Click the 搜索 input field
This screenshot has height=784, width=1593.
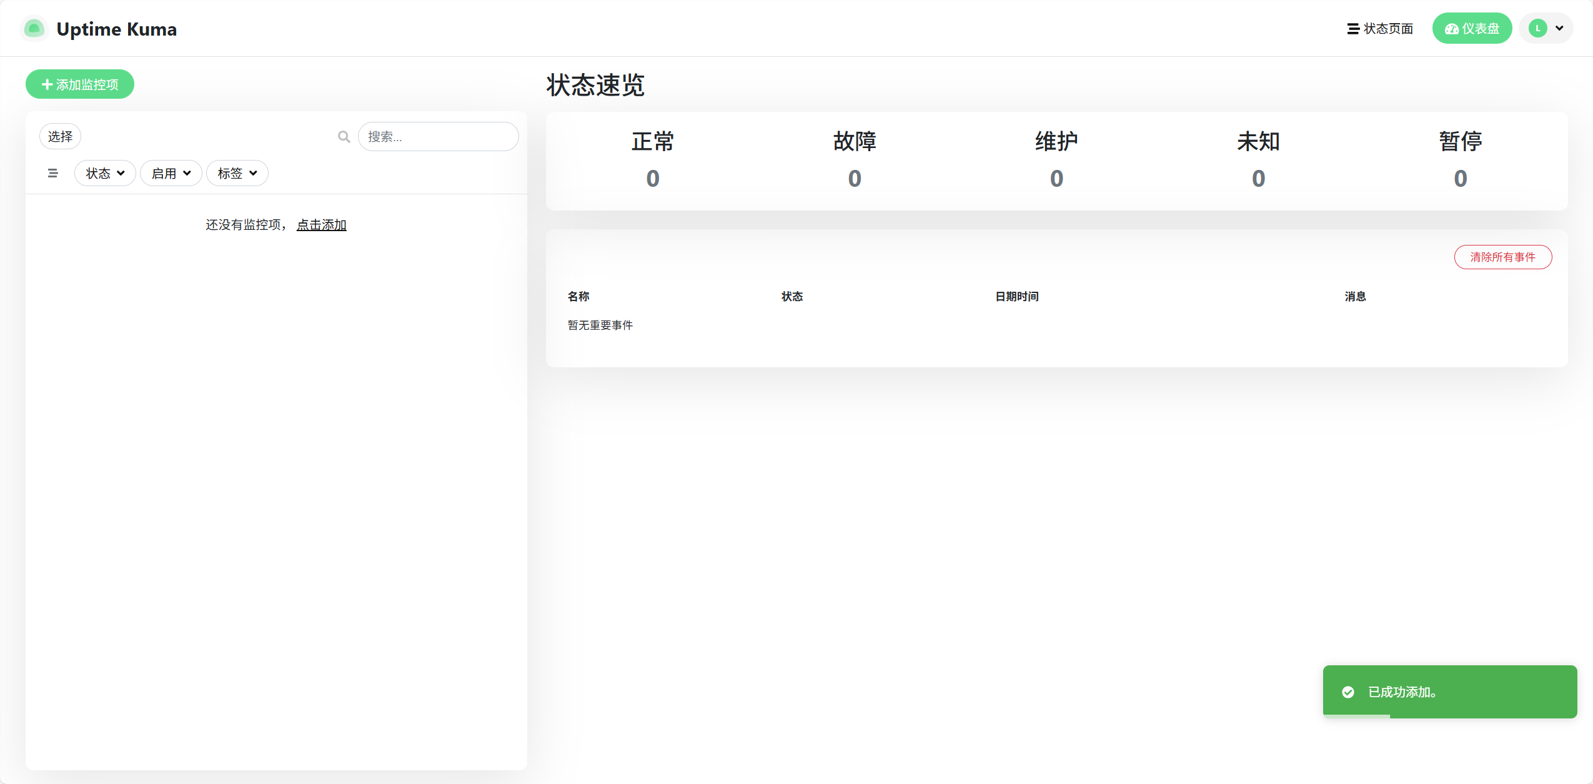point(438,136)
